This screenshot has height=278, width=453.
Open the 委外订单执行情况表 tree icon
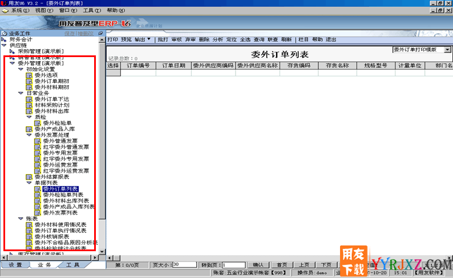tap(29, 231)
